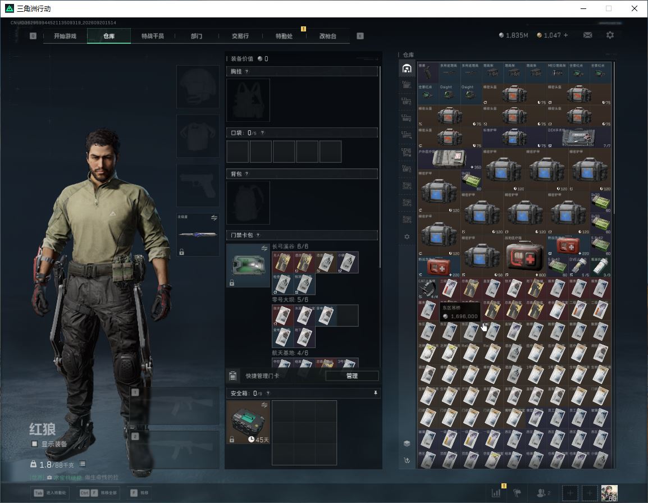Select the large red 战地医疗箱 medkit
Screen dimensions: 648x503
(x=525, y=257)
